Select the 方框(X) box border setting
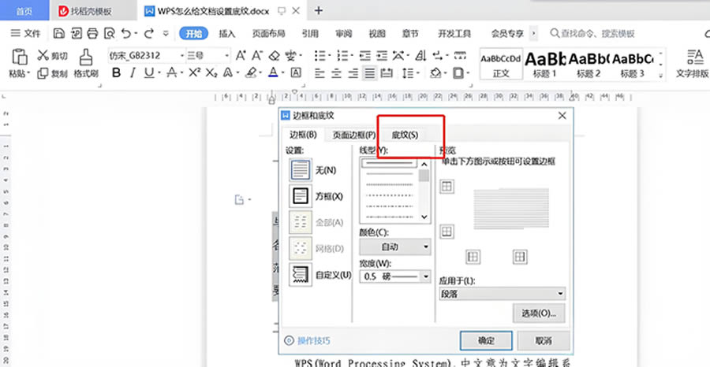Screen dimensions: 710x367 point(300,196)
